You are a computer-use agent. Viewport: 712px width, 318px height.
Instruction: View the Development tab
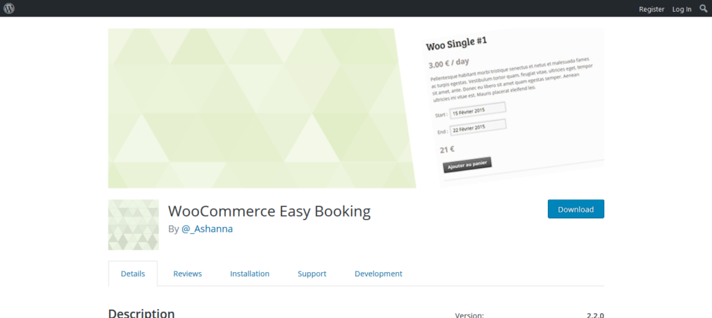point(378,274)
